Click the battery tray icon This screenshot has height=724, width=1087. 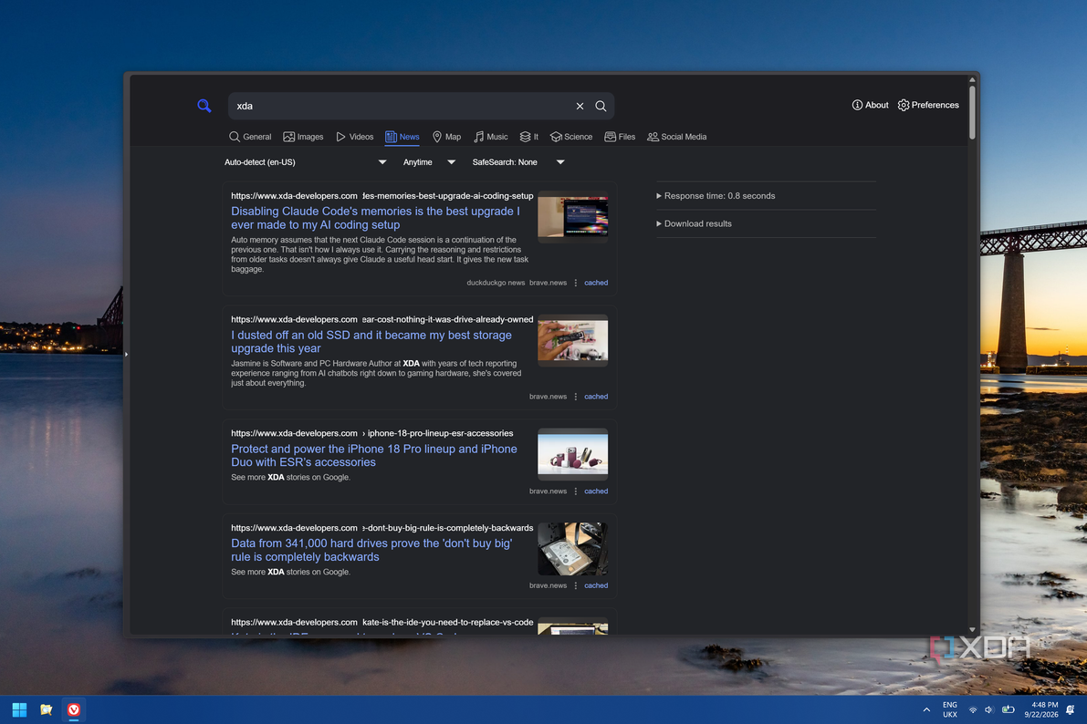[1008, 710]
